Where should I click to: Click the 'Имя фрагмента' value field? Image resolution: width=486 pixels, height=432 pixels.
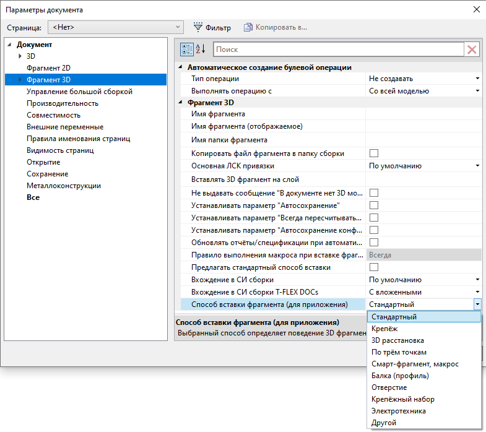click(423, 114)
